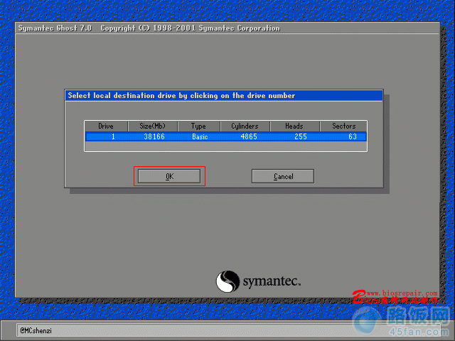Screen dimensions: 455x341
Task: Click the Symantec logo icon
Action: [227, 281]
